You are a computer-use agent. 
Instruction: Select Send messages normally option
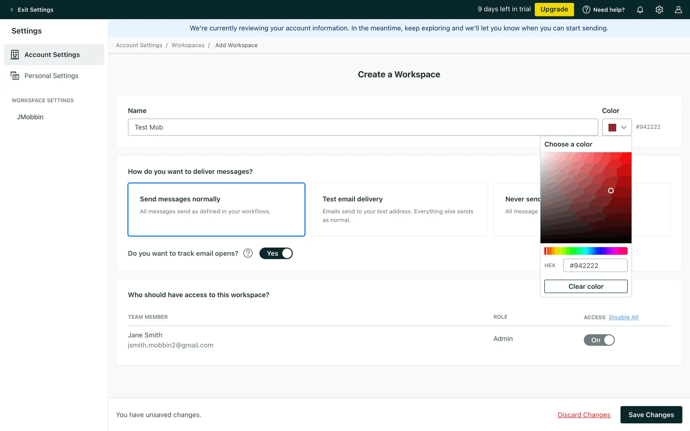point(216,209)
